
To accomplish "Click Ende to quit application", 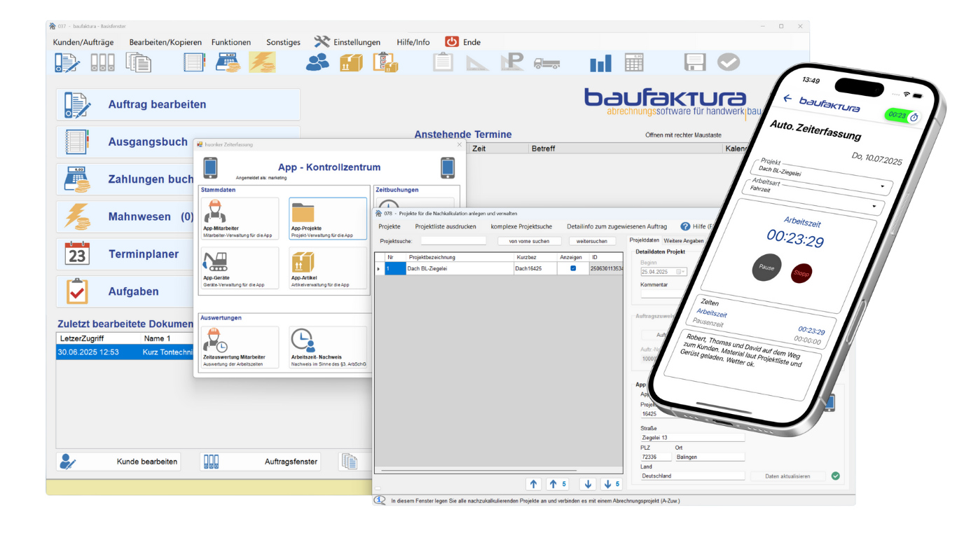I will point(463,42).
